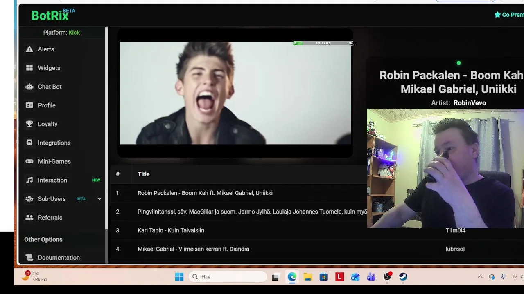The height and width of the screenshot is (294, 524).
Task: Open the Referrals page
Action: click(50, 218)
